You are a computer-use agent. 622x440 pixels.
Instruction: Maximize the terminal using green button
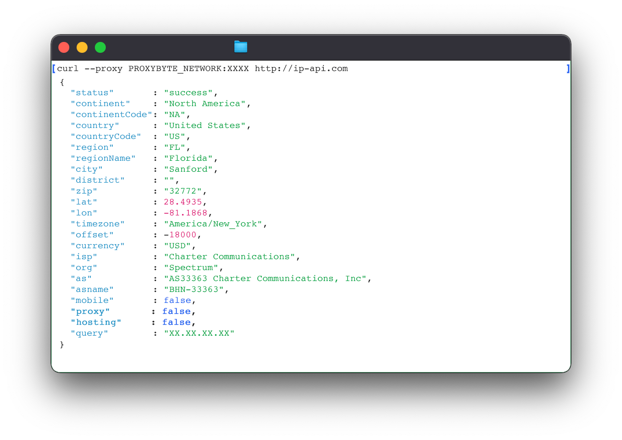click(100, 47)
